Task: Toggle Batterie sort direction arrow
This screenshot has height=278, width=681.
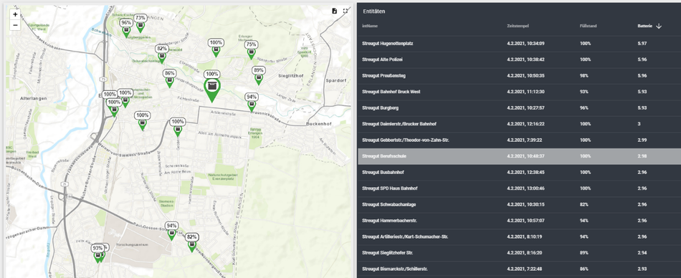Action: click(659, 26)
